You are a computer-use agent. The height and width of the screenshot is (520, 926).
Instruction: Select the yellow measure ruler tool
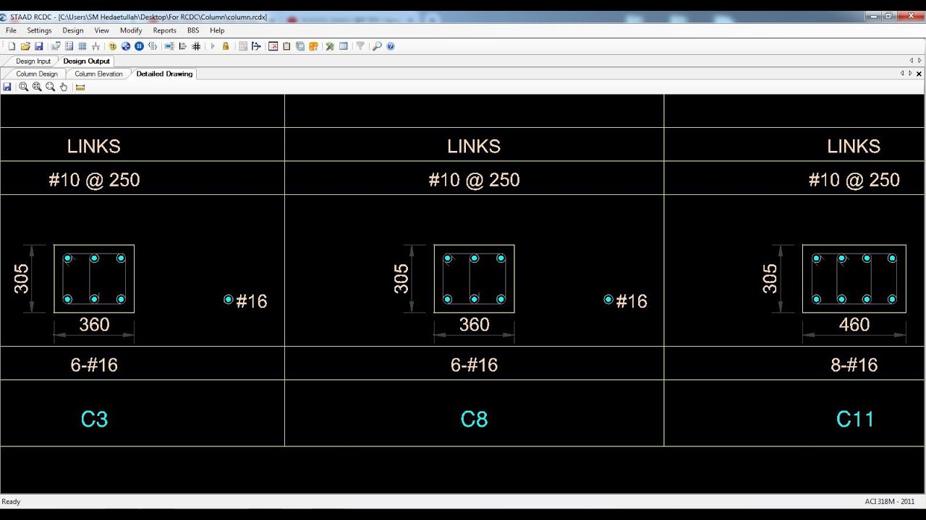click(80, 87)
